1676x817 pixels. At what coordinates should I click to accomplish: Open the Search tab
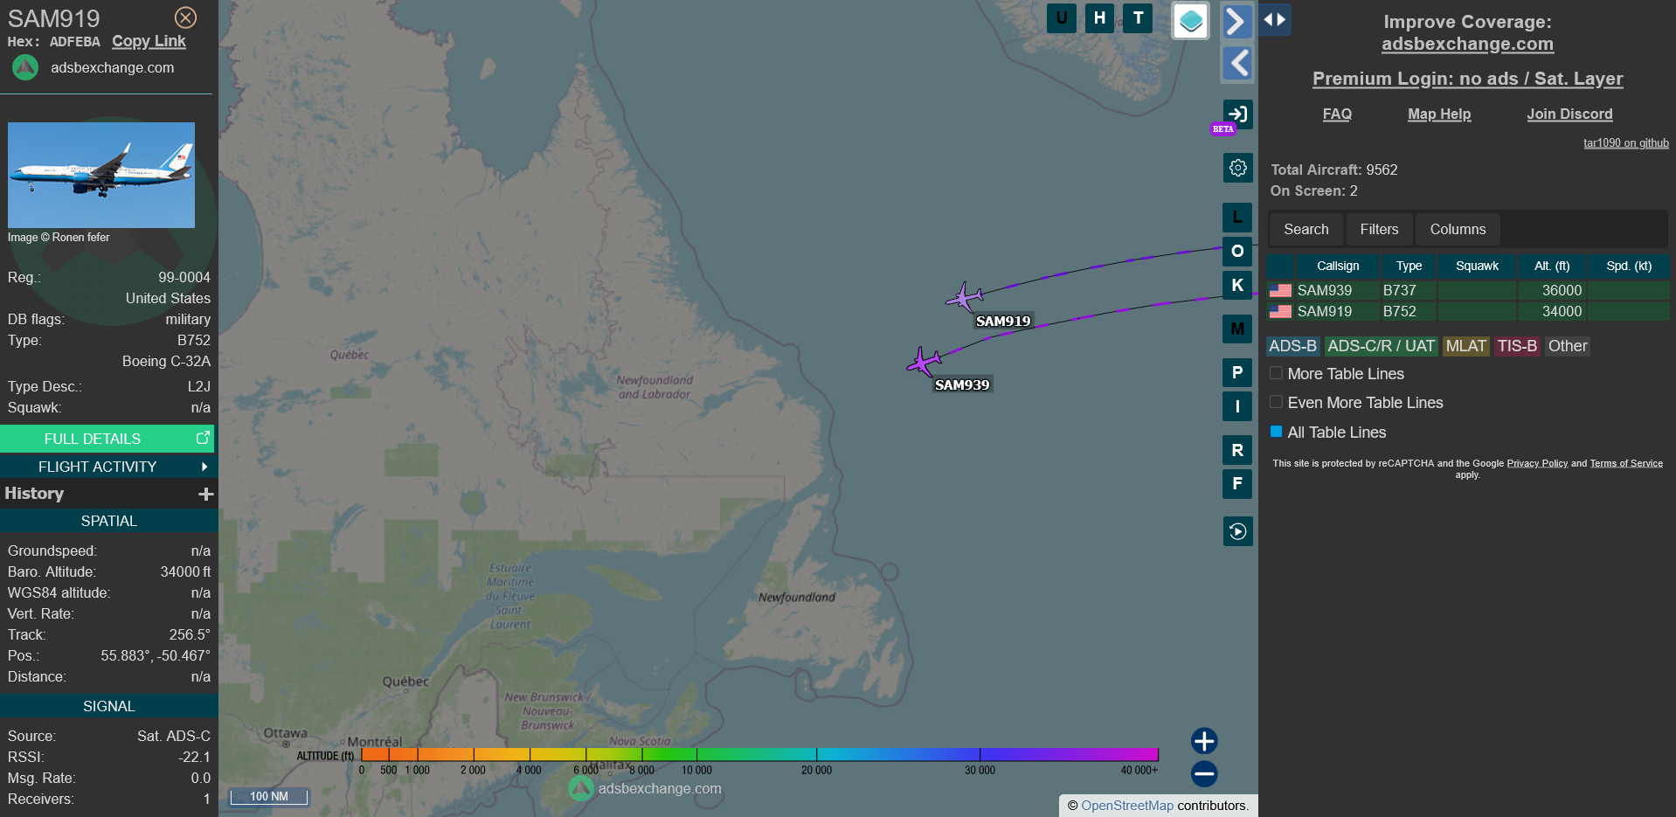(1305, 229)
